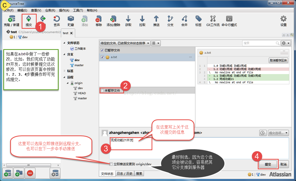
Task: Click the Commit (提交) button at bottom right
Action: pos(268,164)
